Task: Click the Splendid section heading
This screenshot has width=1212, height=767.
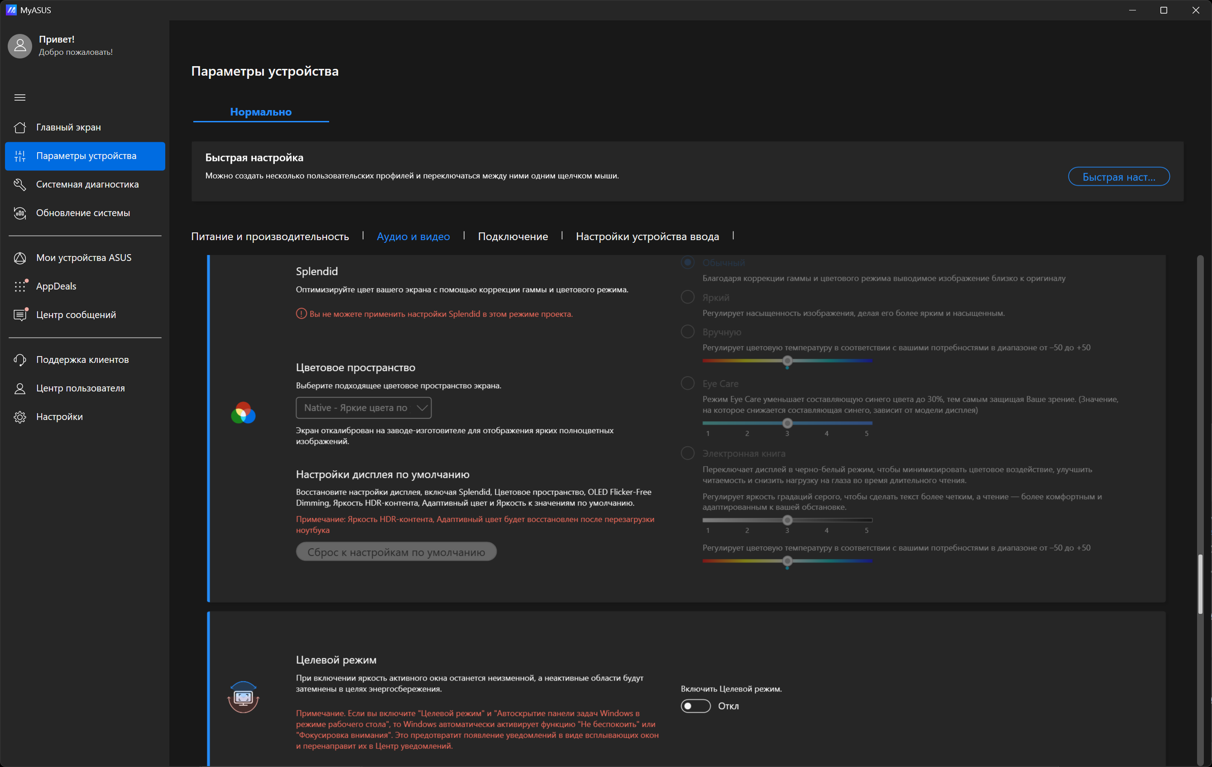Action: click(316, 271)
